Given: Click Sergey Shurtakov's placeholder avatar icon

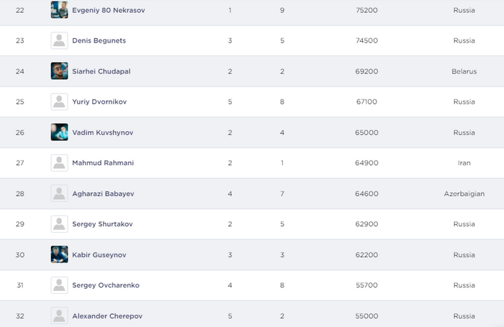Looking at the screenshot, I should pyautogui.click(x=59, y=224).
